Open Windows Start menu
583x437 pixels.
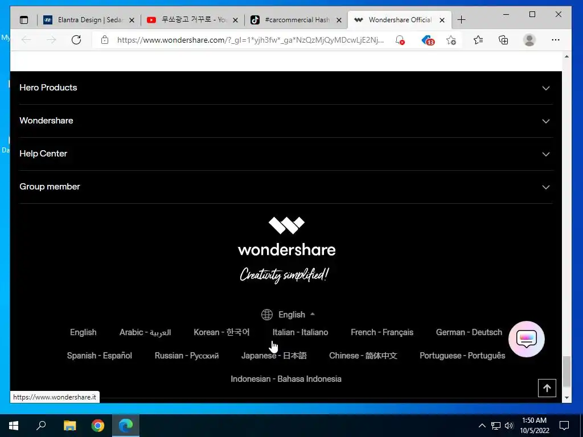tap(14, 426)
